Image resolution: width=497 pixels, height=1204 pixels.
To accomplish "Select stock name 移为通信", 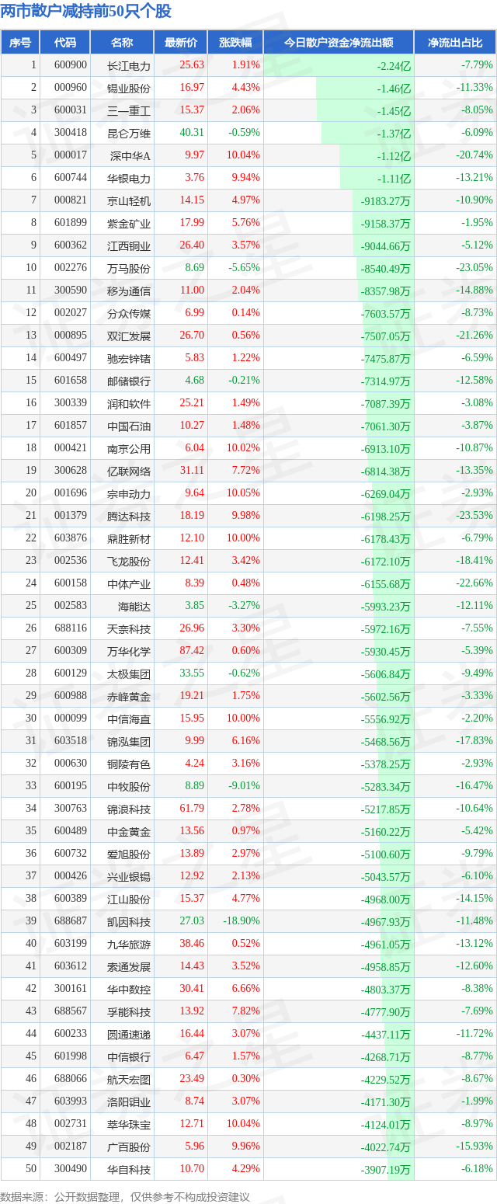I will click(129, 291).
